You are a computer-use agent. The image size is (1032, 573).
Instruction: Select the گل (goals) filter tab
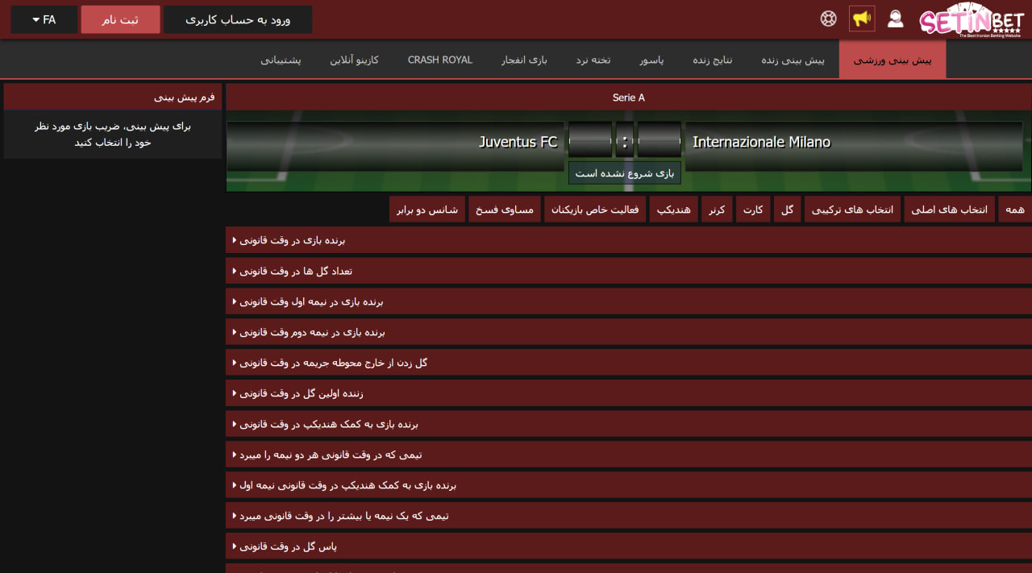pyautogui.click(x=787, y=208)
